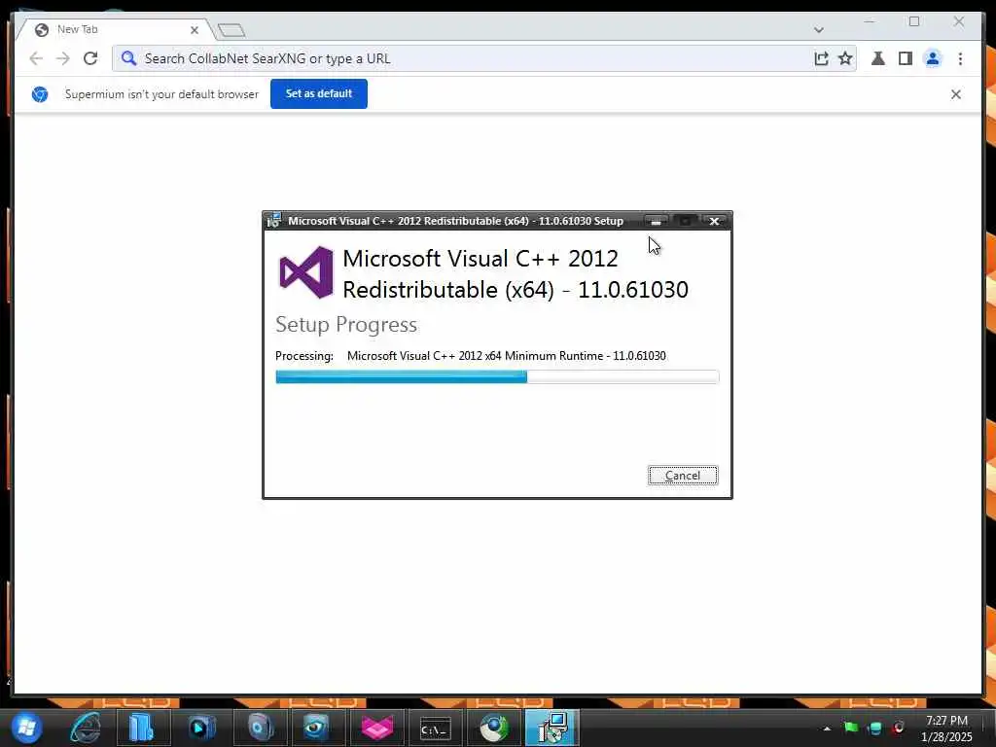
Task: Click the Supermium logo in the infobar
Action: pos(40,94)
